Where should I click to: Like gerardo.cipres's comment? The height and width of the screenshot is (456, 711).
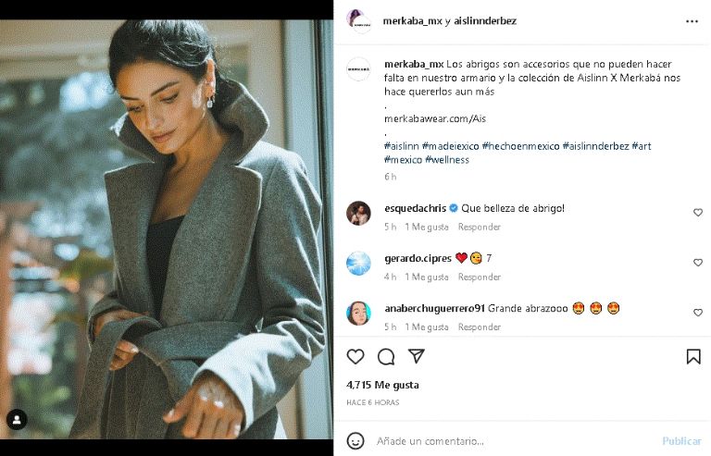[698, 263]
